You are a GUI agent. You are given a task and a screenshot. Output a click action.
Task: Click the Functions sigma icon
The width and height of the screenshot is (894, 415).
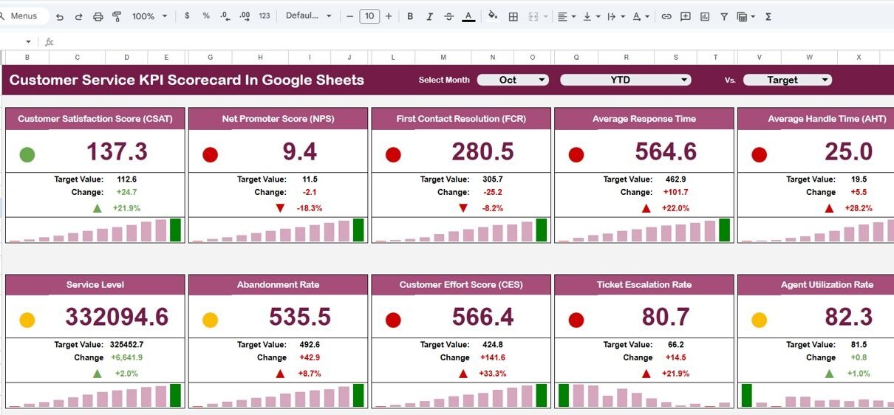click(768, 16)
